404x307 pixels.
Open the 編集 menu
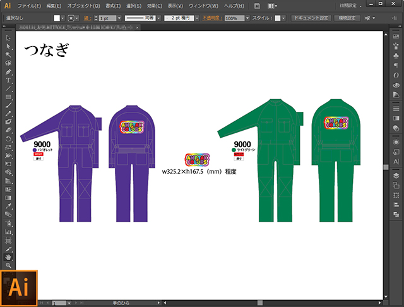(x=54, y=6)
